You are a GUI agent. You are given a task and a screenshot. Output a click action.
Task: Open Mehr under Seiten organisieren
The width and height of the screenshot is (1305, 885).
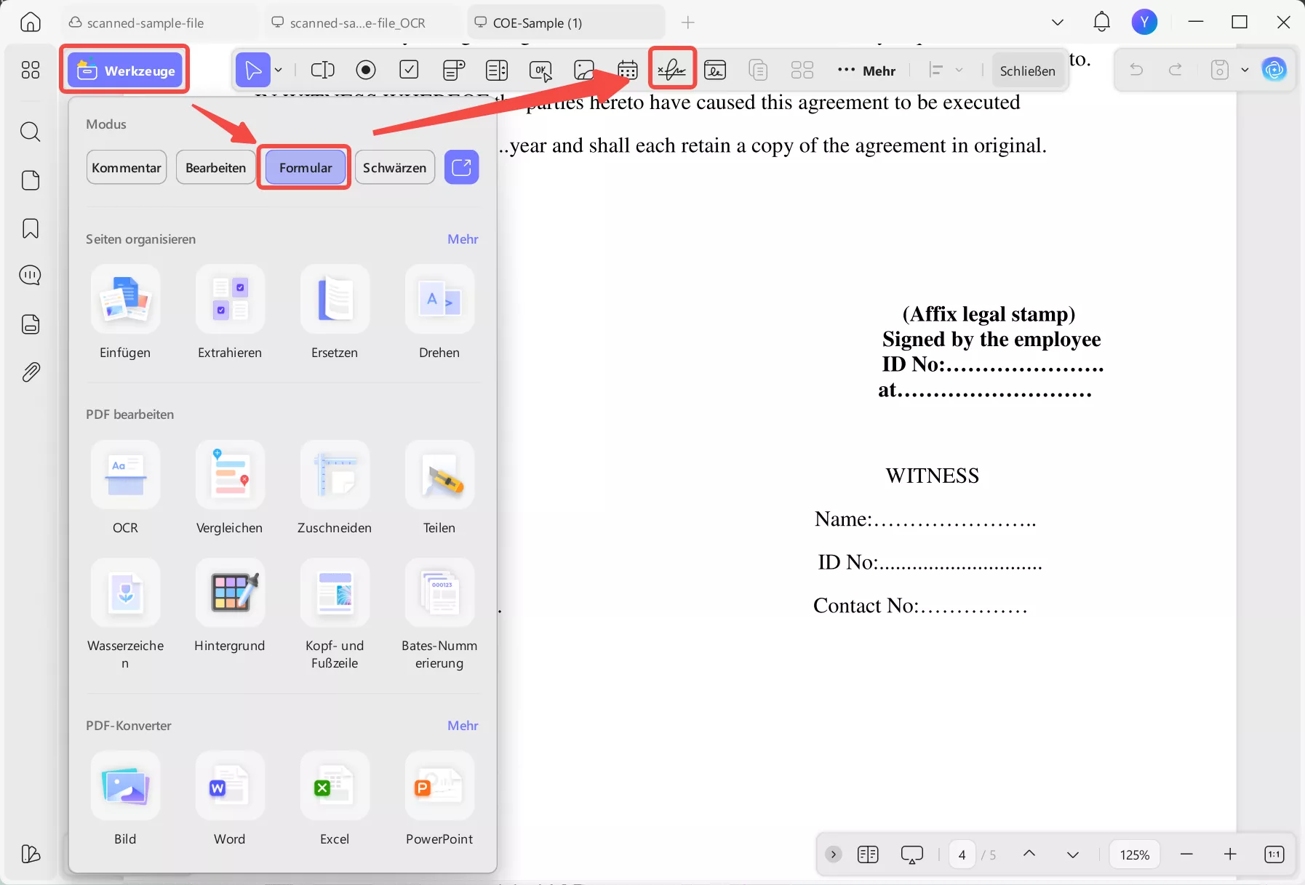[x=462, y=239]
